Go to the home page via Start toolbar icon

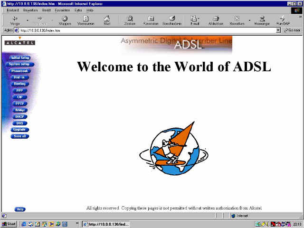tap(107, 20)
